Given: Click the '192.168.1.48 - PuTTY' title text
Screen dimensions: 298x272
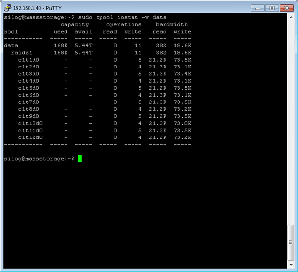Looking at the screenshot, I should (x=37, y=8).
